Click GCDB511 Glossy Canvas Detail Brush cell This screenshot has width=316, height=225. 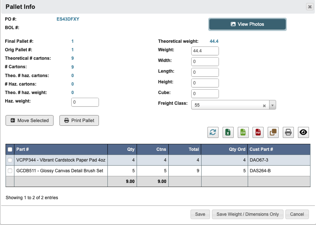click(61, 171)
